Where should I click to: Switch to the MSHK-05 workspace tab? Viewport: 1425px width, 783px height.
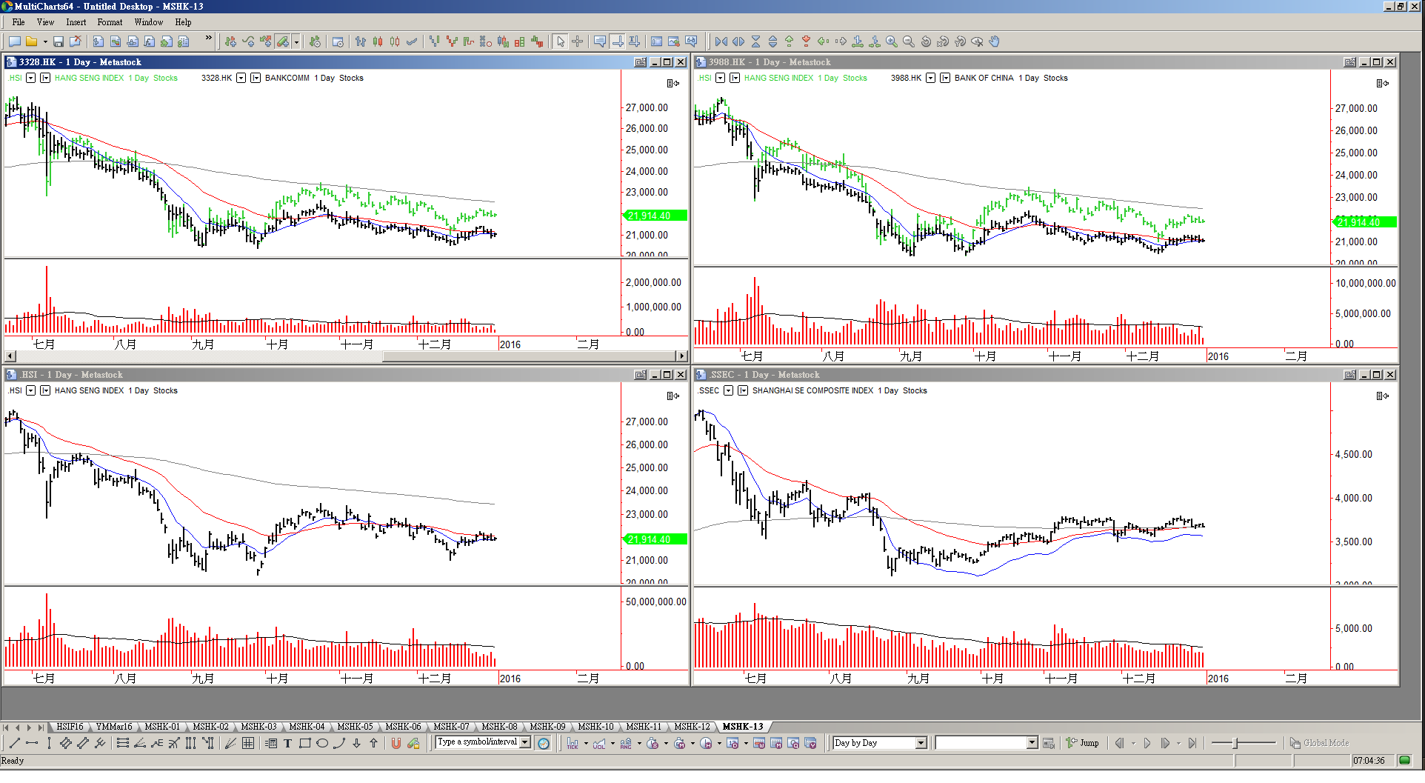[355, 727]
